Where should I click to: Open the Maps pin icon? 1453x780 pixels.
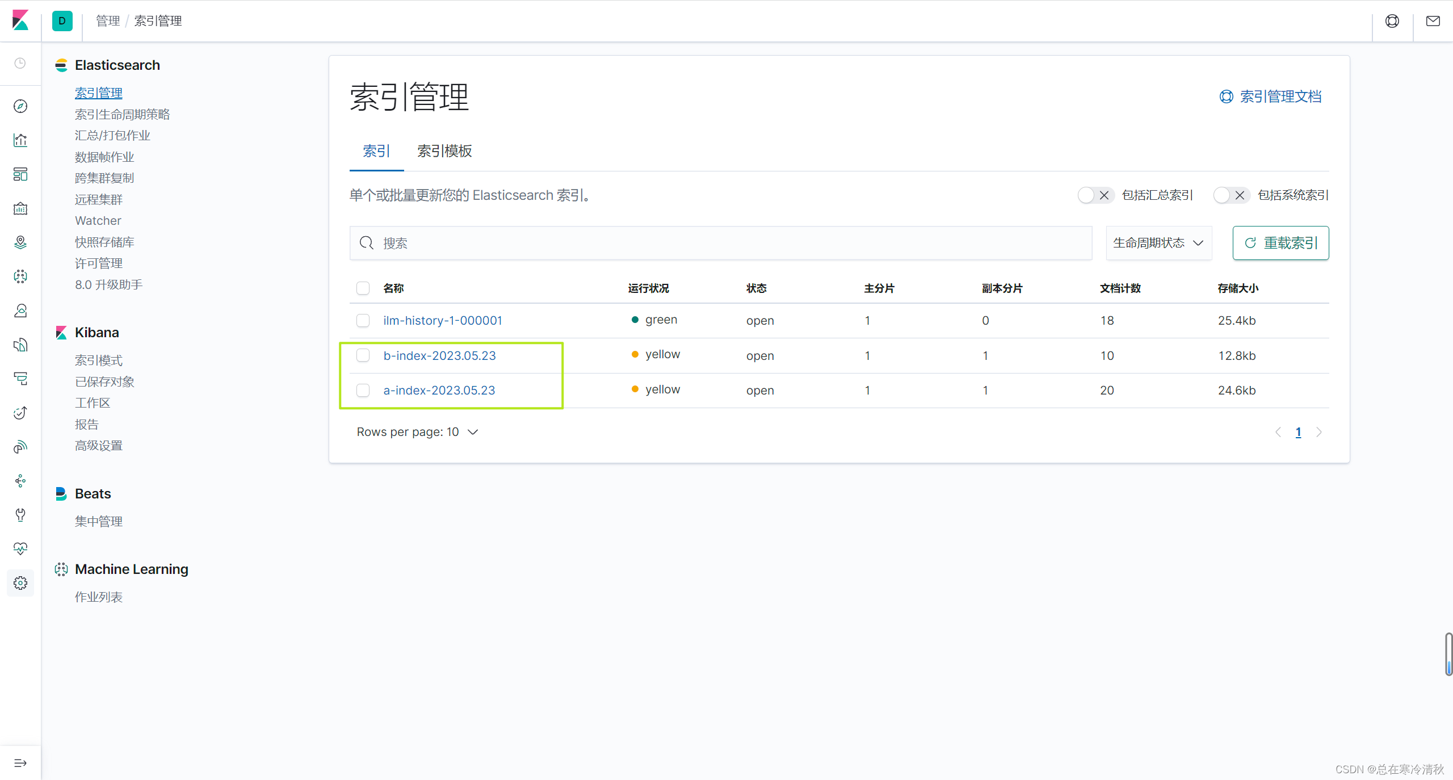20,242
